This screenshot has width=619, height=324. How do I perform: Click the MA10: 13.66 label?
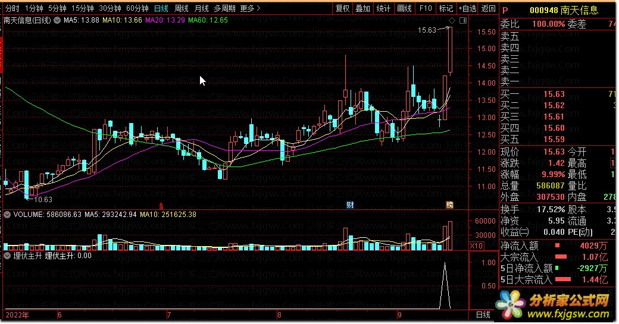(x=122, y=20)
